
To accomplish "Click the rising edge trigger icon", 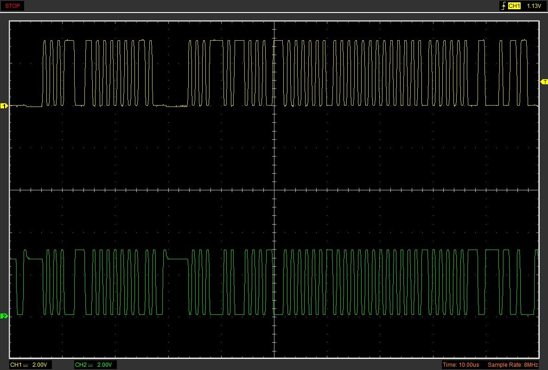I will click(503, 6).
